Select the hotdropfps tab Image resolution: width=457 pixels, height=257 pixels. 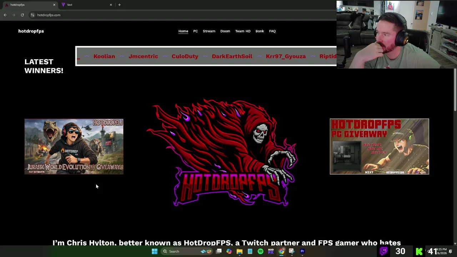[x=29, y=5]
